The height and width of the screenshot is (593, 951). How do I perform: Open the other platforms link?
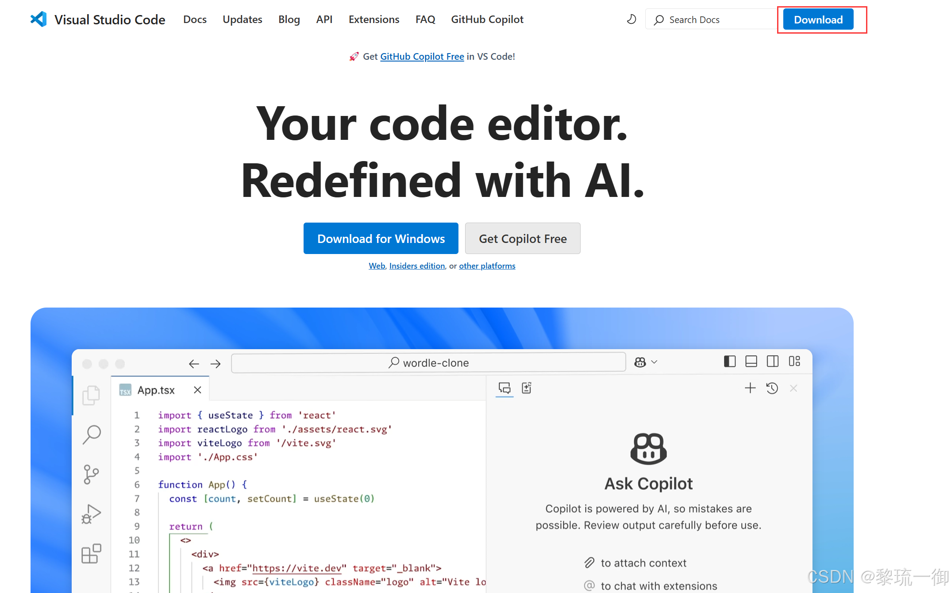point(487,266)
